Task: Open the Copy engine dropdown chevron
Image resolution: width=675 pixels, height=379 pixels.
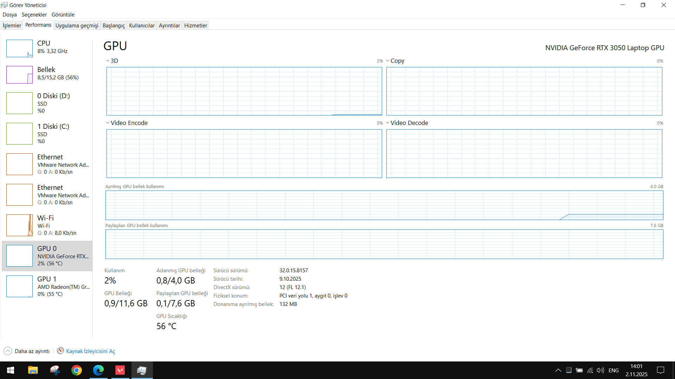Action: (x=387, y=61)
